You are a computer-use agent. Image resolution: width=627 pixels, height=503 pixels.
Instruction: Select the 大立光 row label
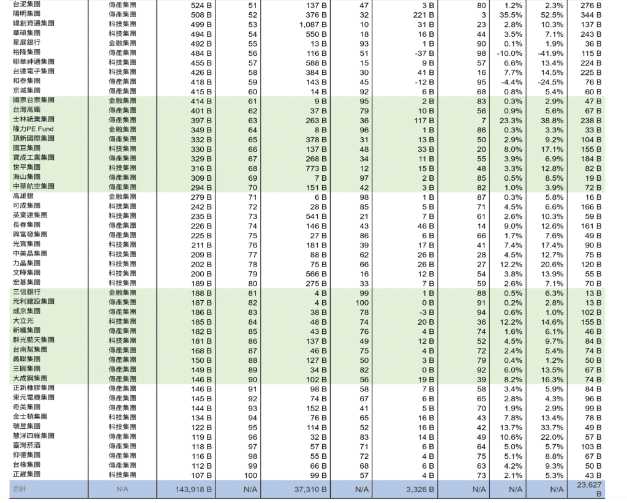(23, 321)
